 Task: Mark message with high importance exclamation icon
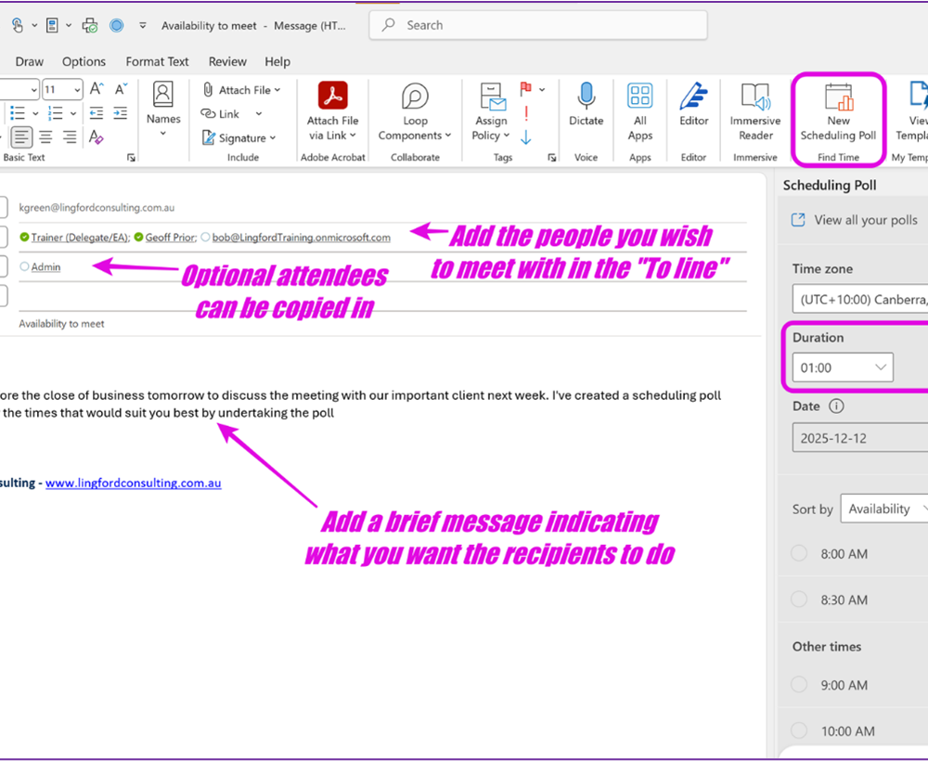(x=526, y=113)
